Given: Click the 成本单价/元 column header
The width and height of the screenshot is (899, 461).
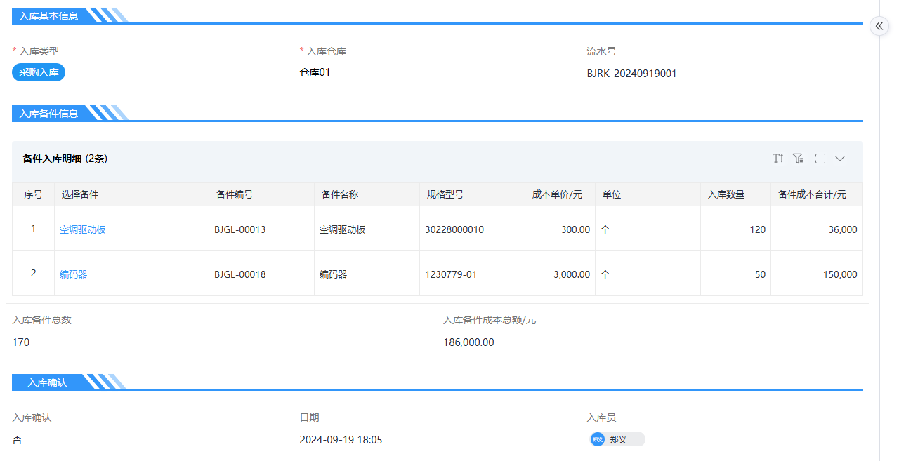Looking at the screenshot, I should pos(557,194).
